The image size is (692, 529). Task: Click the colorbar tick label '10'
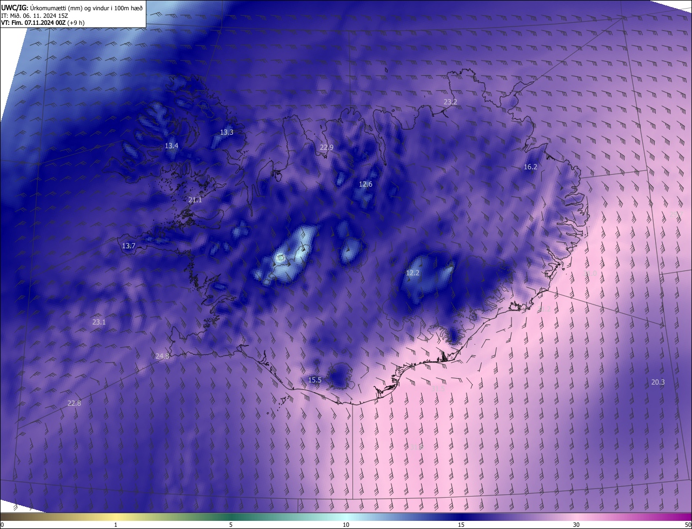pyautogui.click(x=346, y=525)
